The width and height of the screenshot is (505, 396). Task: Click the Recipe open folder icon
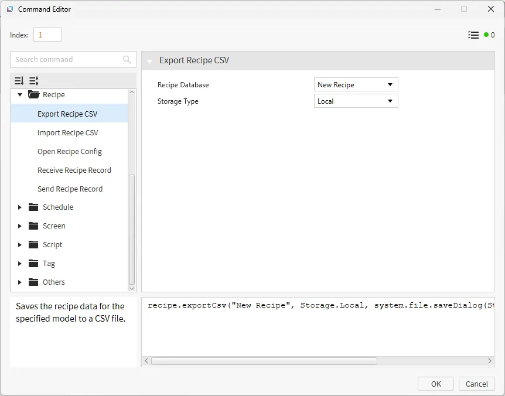click(33, 95)
